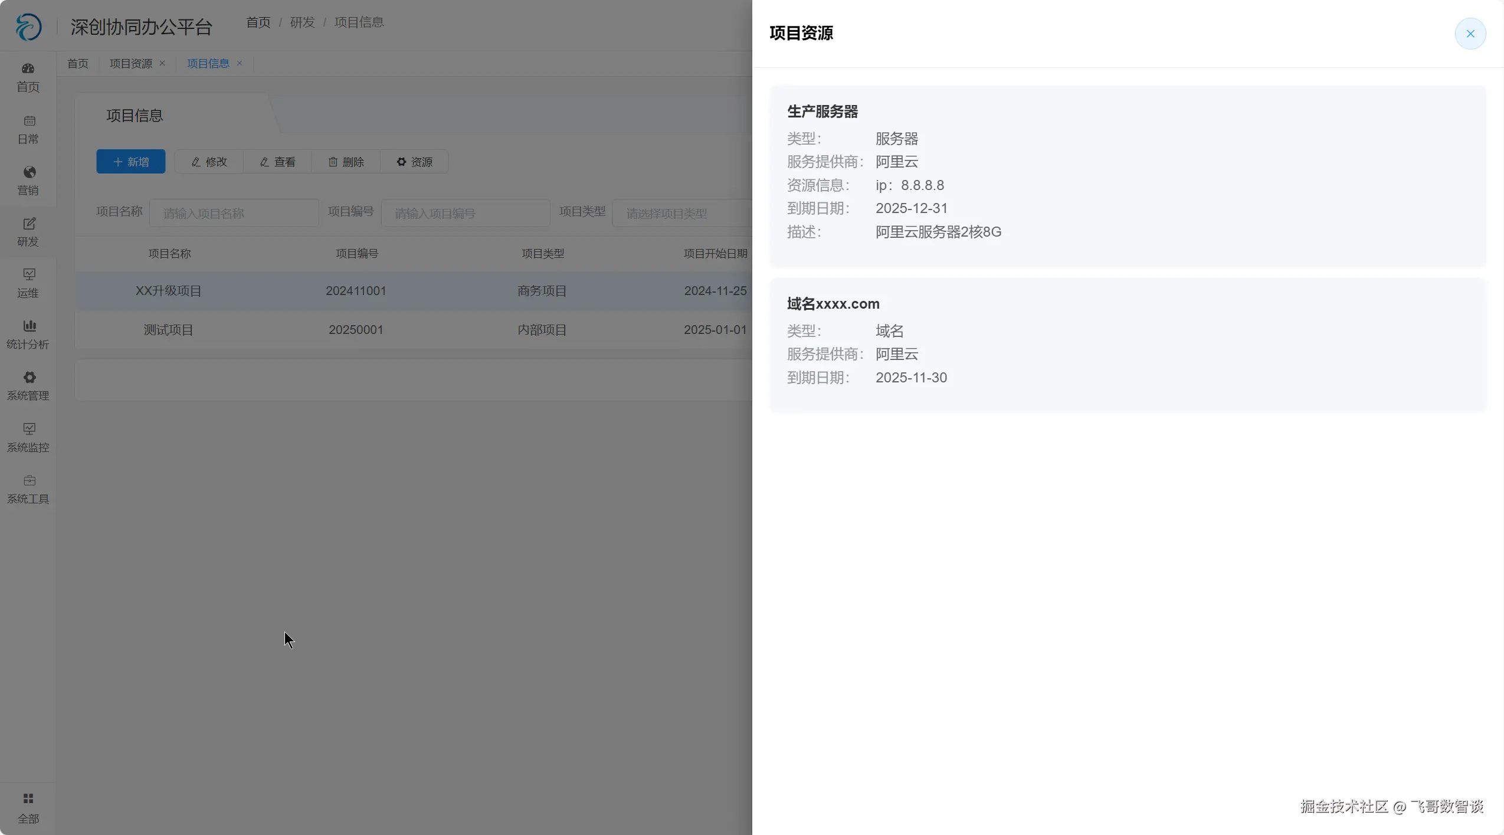The height and width of the screenshot is (835, 1504).
Task: Select the 运维 sidebar icon
Action: pyautogui.click(x=29, y=274)
